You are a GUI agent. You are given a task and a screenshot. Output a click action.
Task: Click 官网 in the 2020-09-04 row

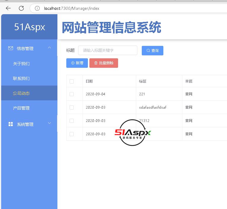point(189,94)
